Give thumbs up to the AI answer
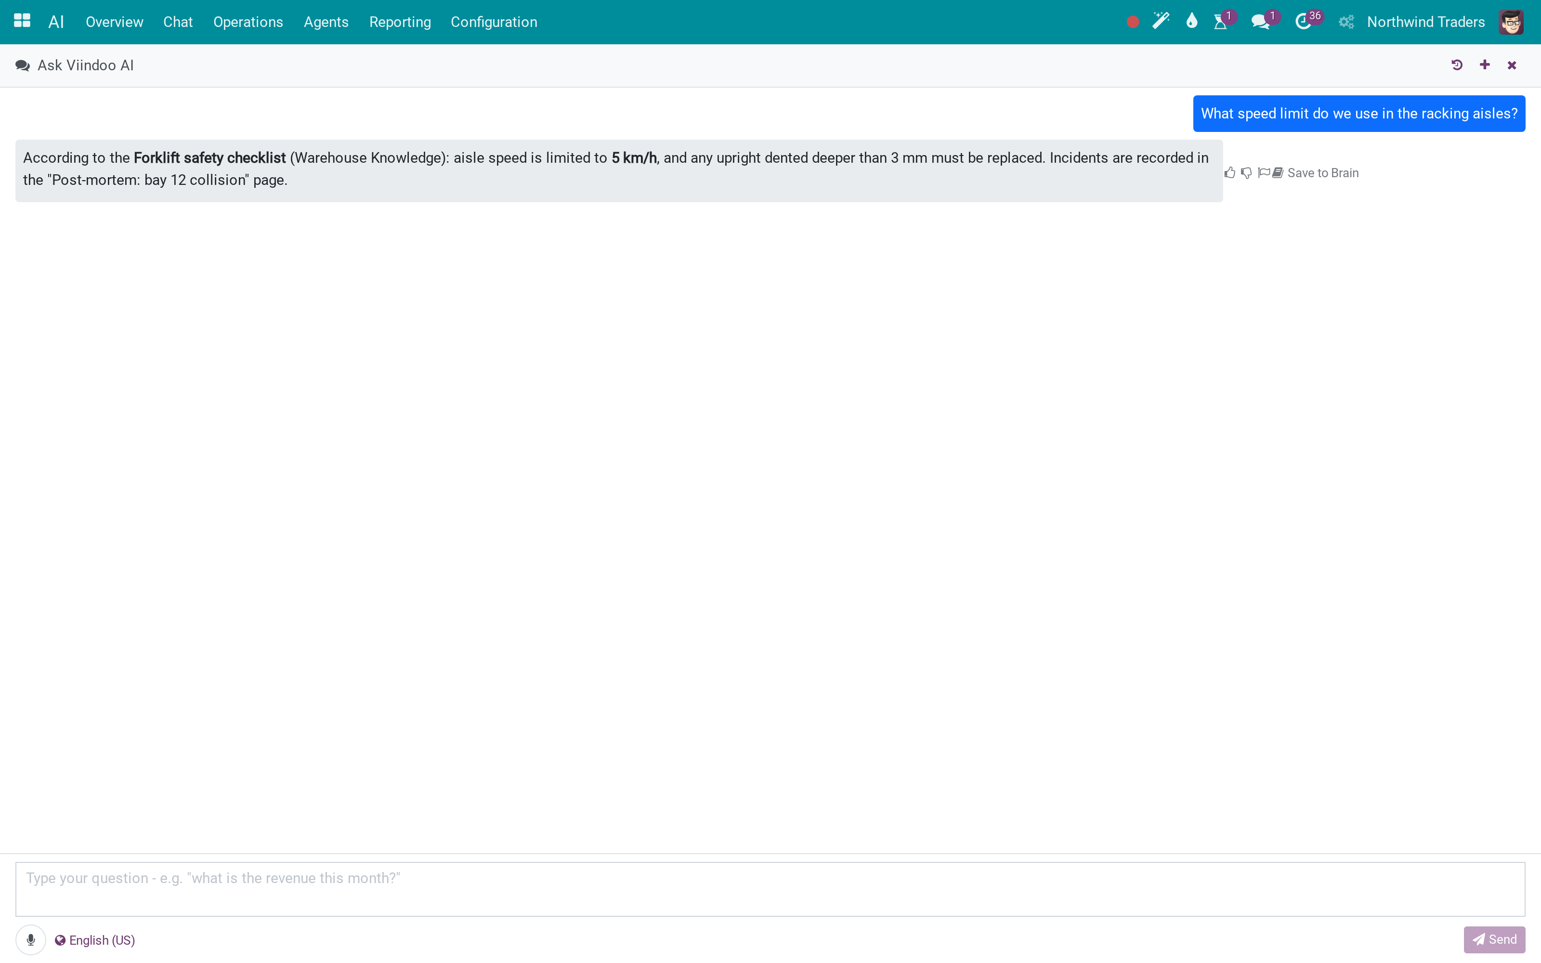 [1230, 172]
